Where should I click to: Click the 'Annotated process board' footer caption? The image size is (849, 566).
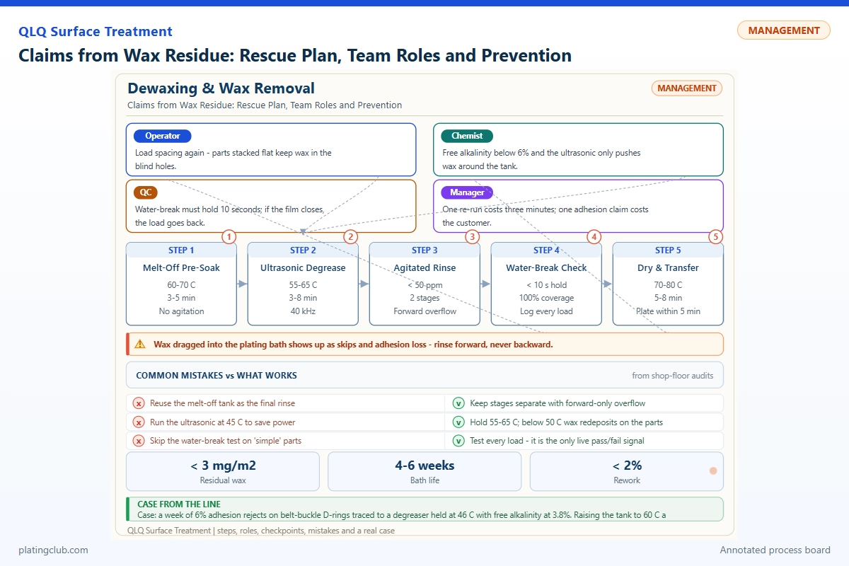pos(775,550)
